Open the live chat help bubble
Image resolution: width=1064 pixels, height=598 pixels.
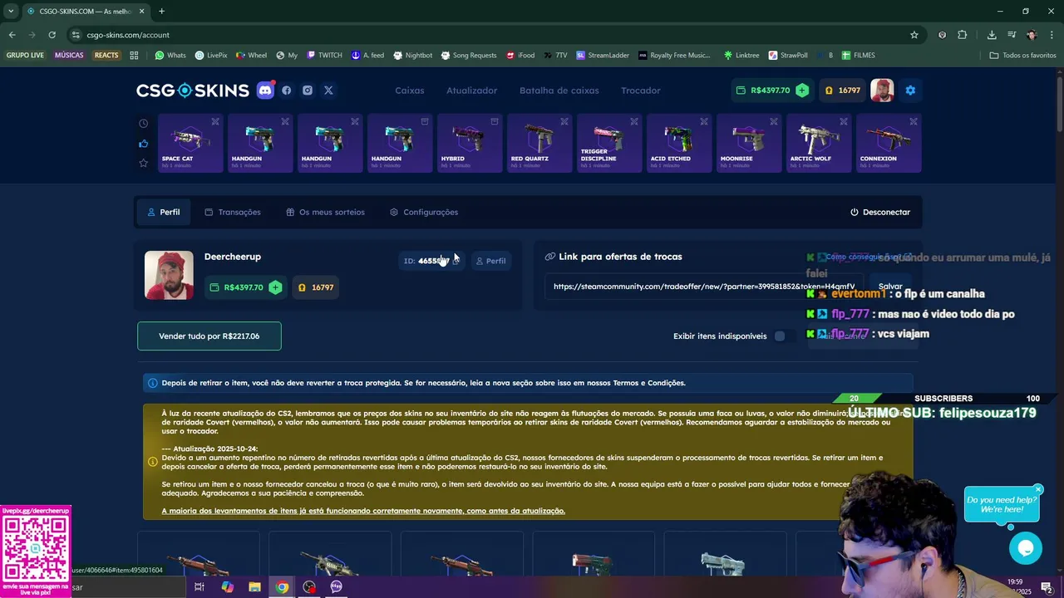click(1025, 548)
